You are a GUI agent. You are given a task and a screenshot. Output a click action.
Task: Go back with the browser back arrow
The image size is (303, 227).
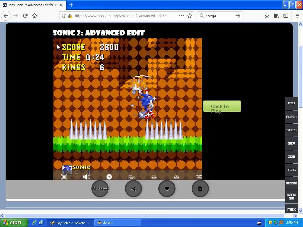[x=6, y=16]
